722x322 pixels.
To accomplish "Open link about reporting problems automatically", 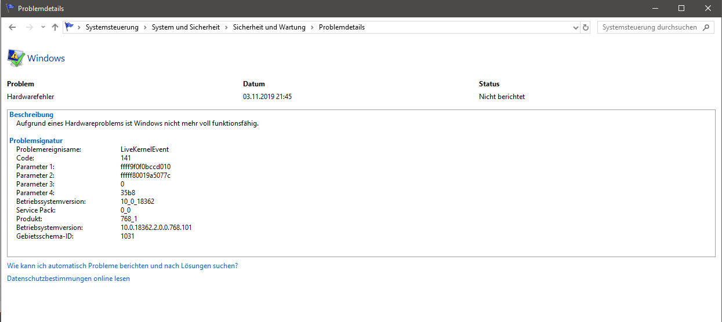I will click(122, 266).
